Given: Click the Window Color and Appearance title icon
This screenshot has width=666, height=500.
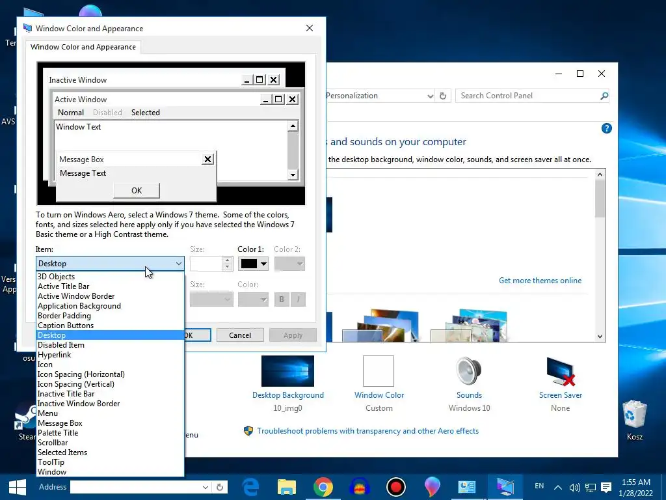Looking at the screenshot, I should coord(27,28).
